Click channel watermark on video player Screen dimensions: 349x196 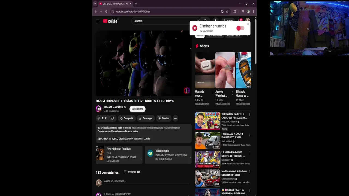(x=186, y=90)
